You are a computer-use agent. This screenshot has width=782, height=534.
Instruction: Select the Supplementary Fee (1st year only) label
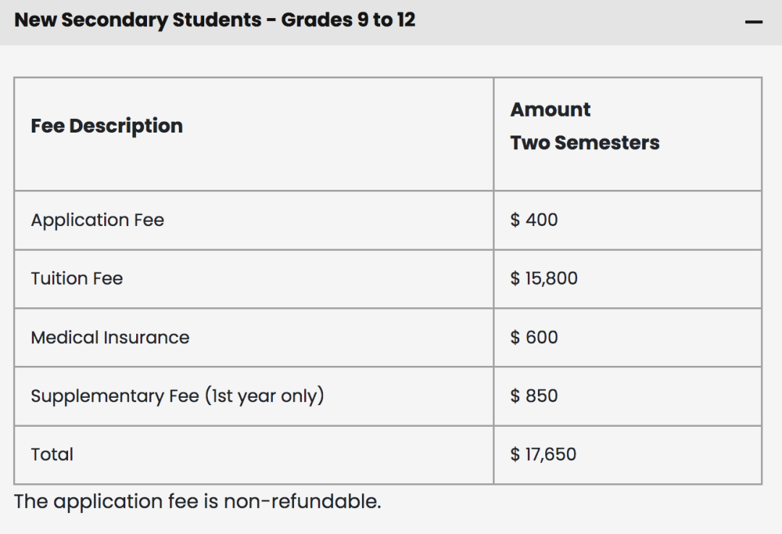click(177, 396)
